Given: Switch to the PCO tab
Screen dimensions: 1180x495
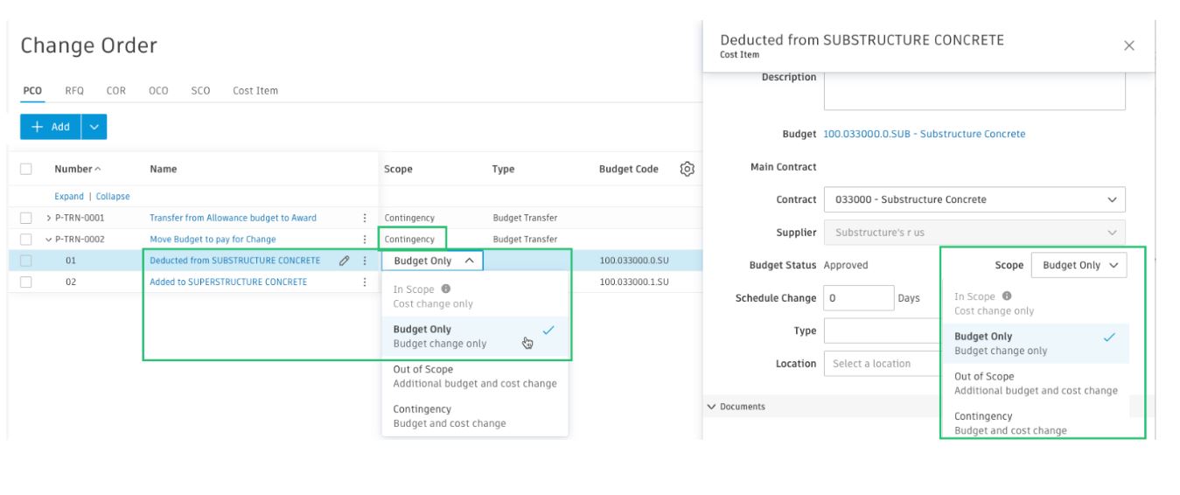Looking at the screenshot, I should [x=31, y=90].
